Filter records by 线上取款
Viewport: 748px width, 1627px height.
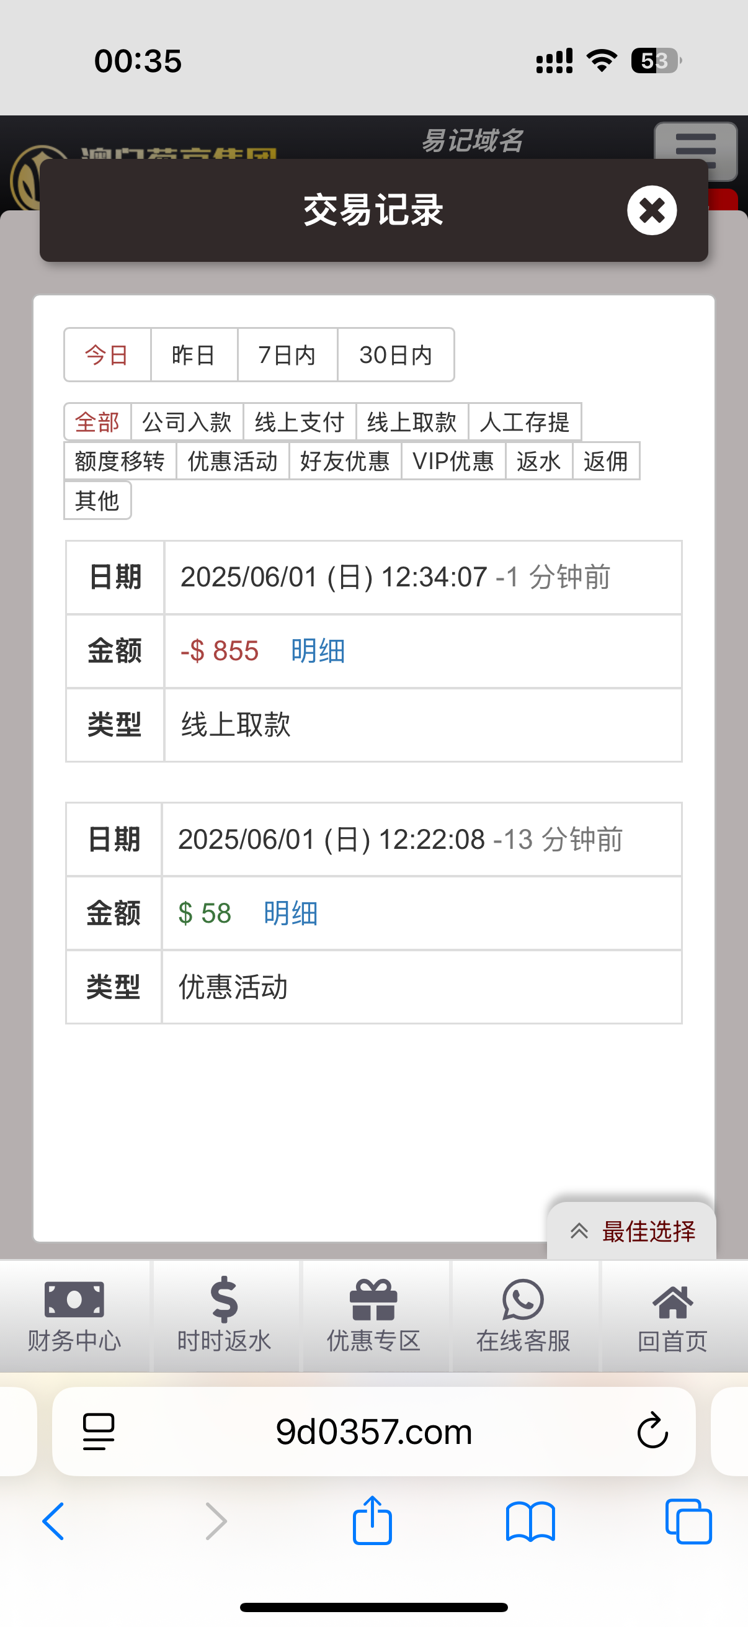[412, 422]
